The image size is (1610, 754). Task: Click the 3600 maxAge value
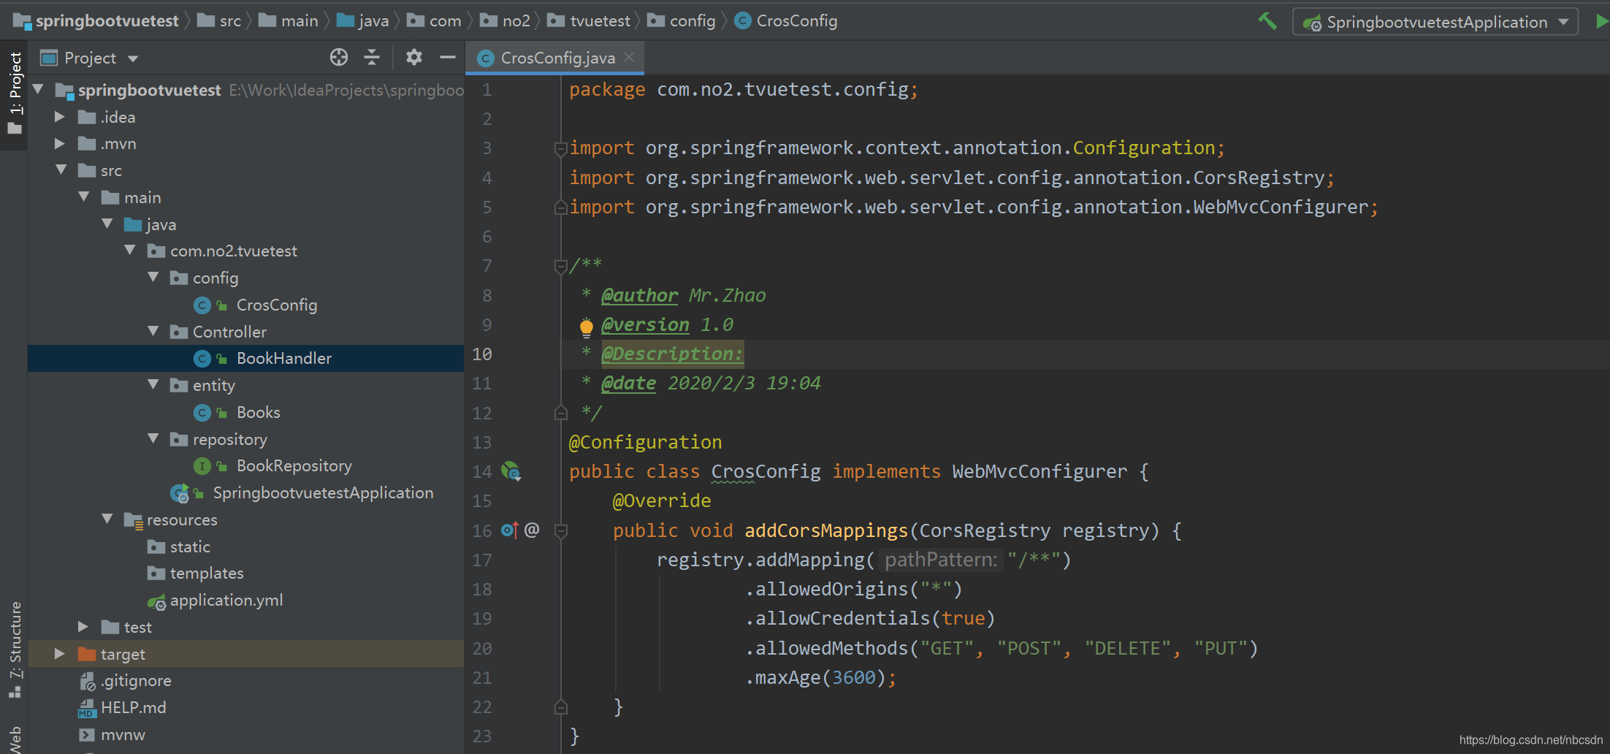click(x=854, y=677)
